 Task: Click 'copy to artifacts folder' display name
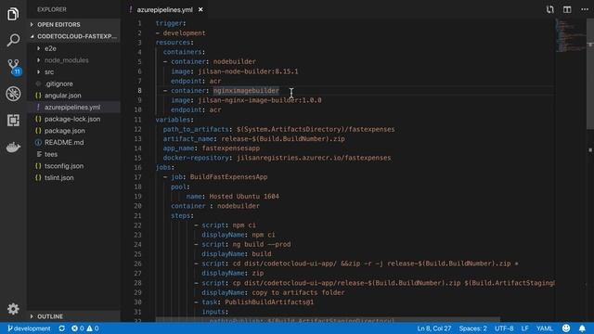click(x=298, y=292)
